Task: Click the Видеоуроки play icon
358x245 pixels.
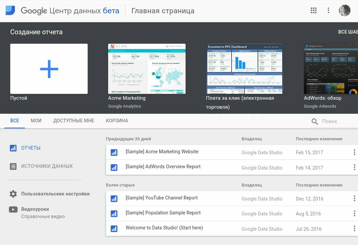Action: 13,209
